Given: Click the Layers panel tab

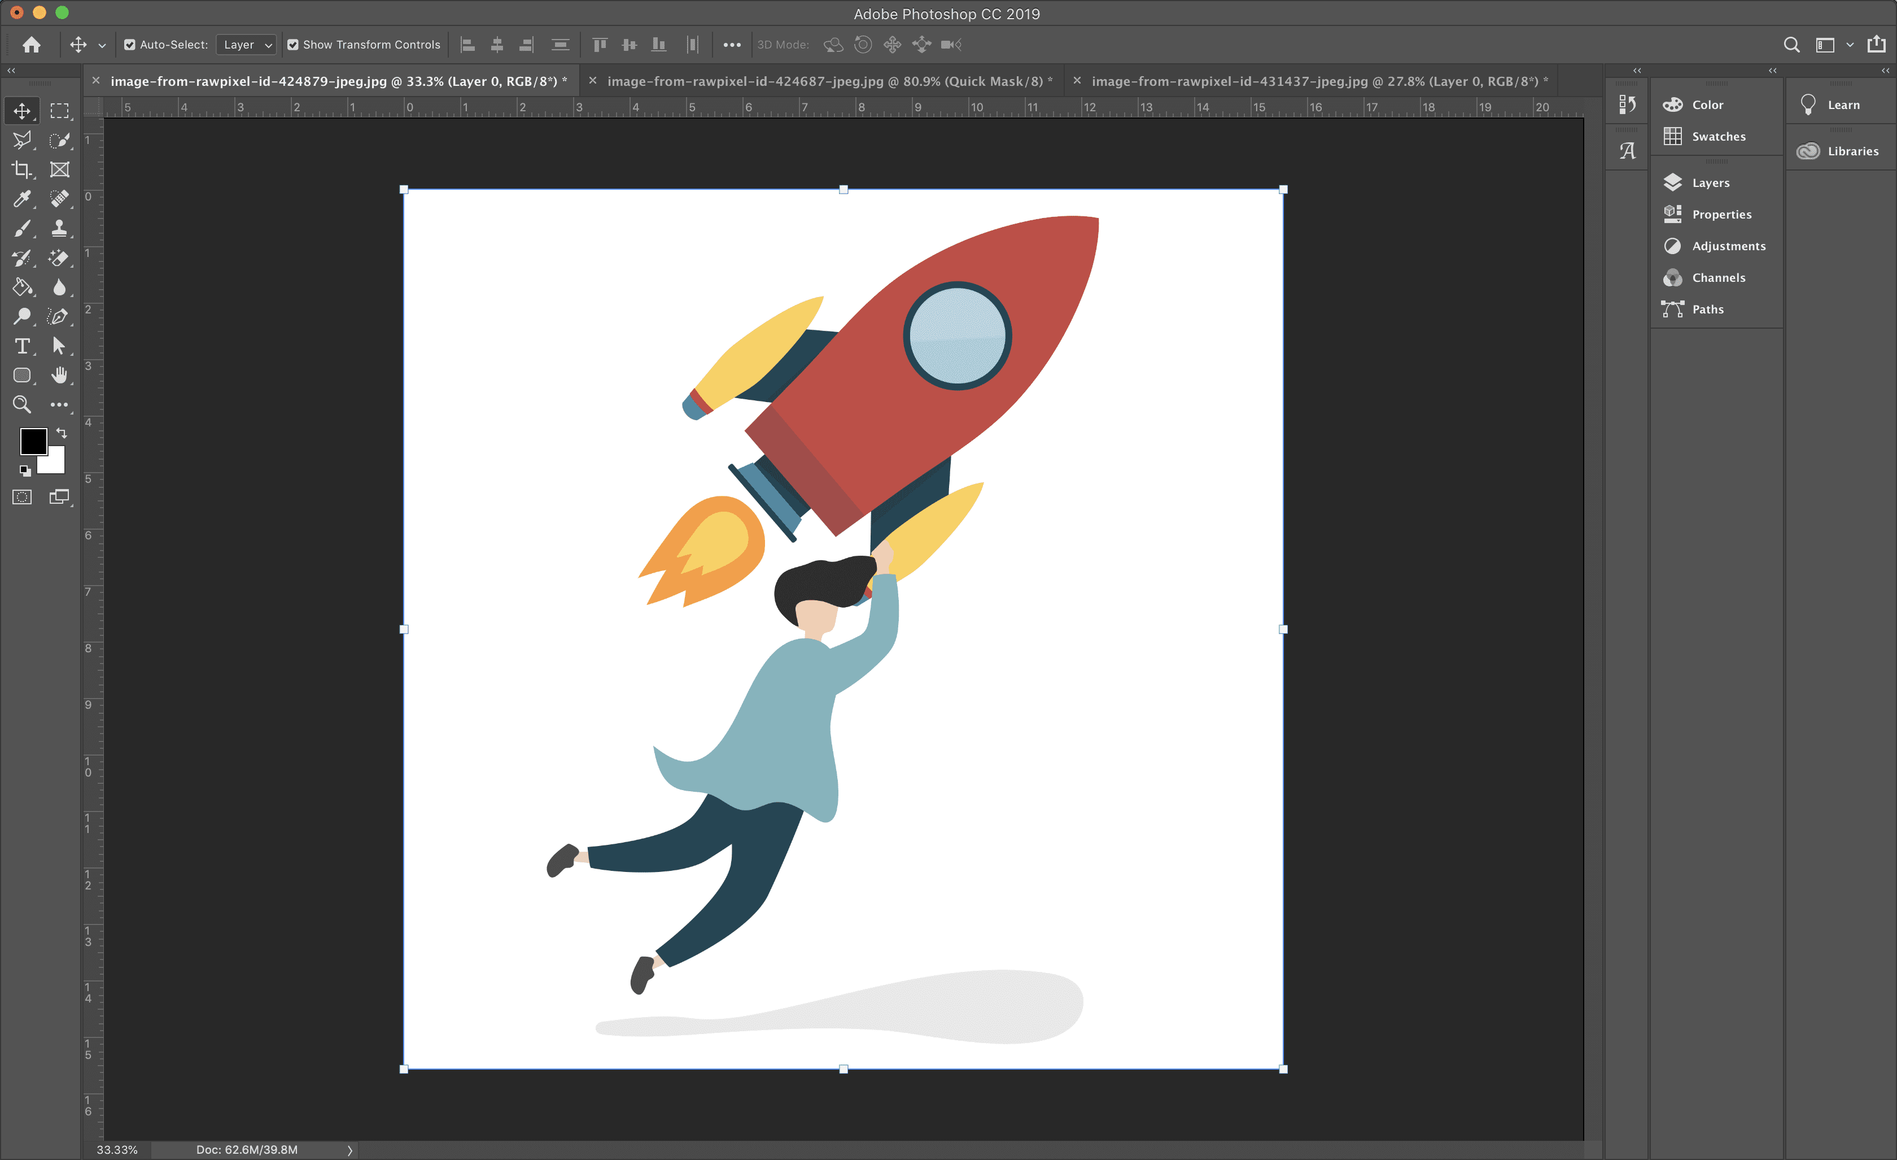Looking at the screenshot, I should pos(1711,182).
